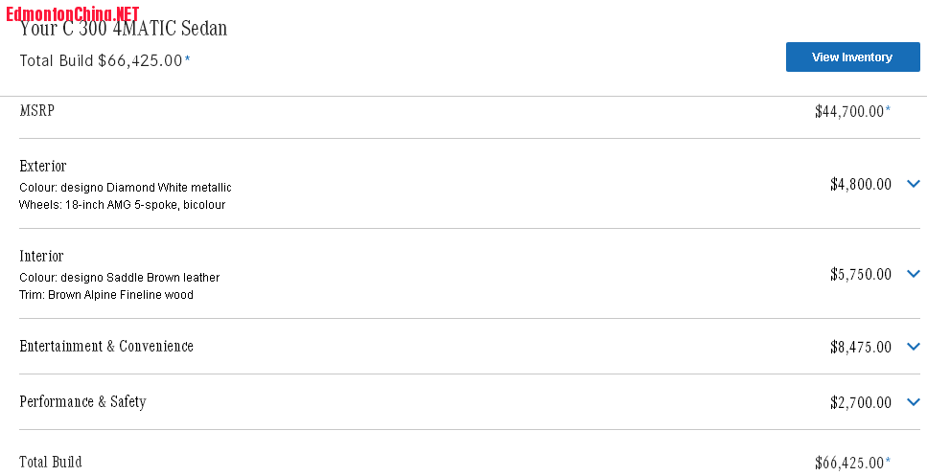Click the View Inventory button

(x=852, y=57)
